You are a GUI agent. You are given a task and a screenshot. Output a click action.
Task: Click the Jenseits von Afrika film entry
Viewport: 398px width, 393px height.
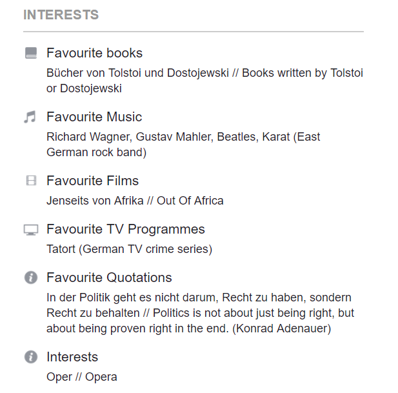tap(135, 201)
